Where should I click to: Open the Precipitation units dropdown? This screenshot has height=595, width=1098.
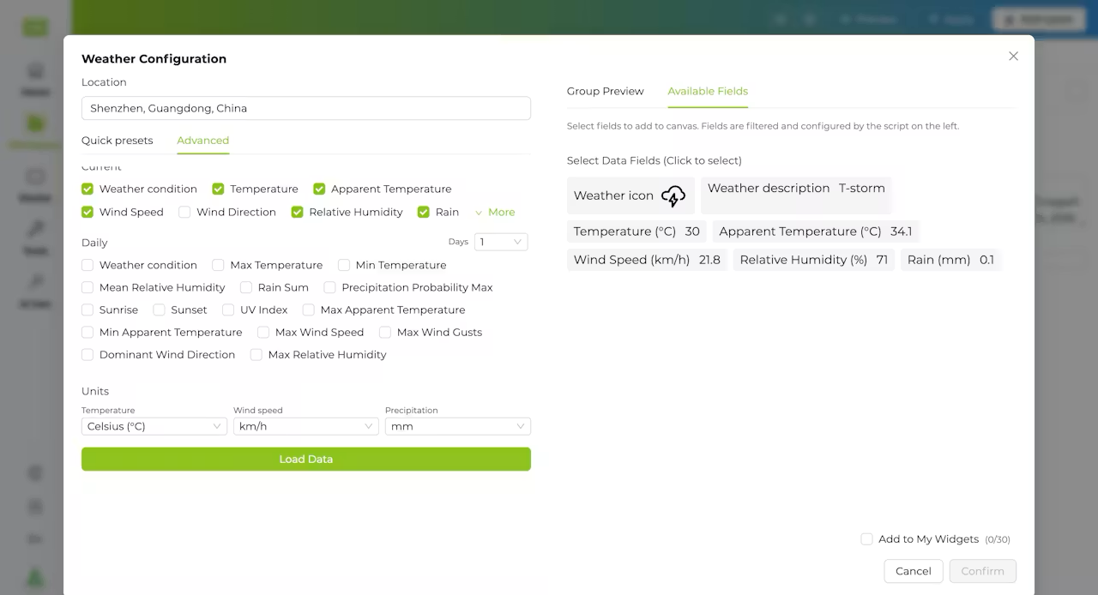tap(458, 426)
